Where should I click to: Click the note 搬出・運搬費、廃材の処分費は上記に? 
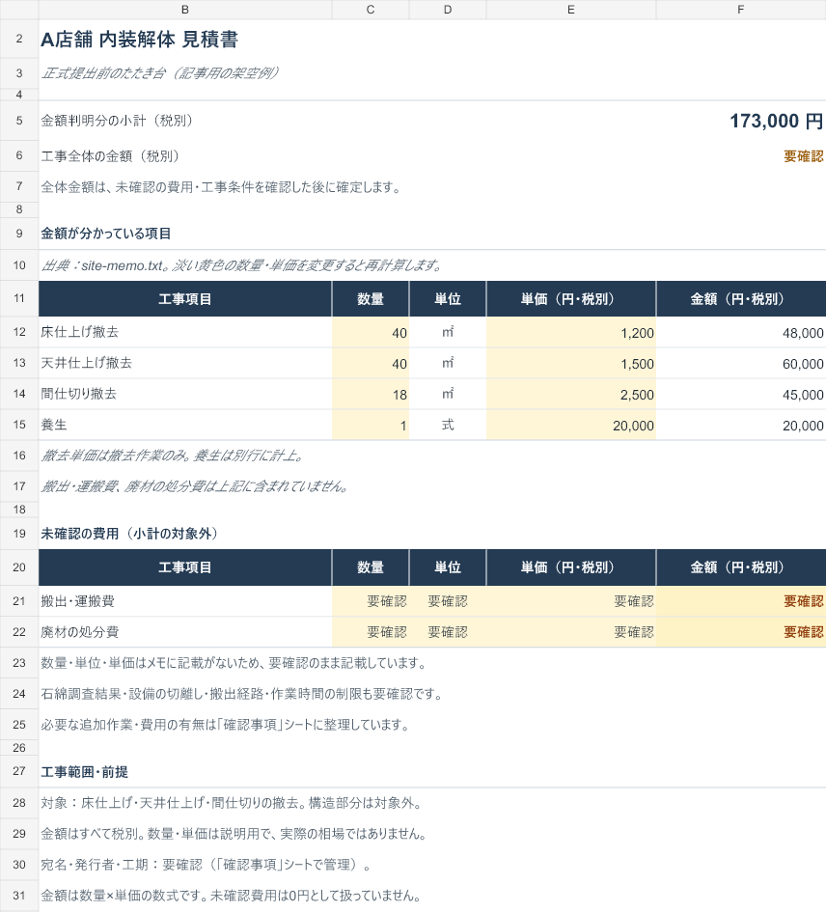pos(194,486)
